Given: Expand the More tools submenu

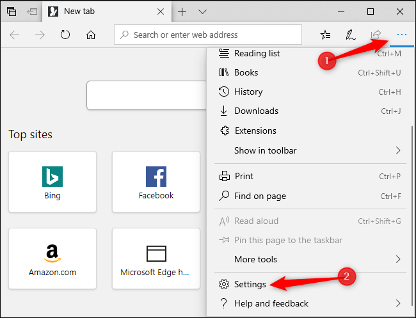Looking at the screenshot, I should coord(310,259).
